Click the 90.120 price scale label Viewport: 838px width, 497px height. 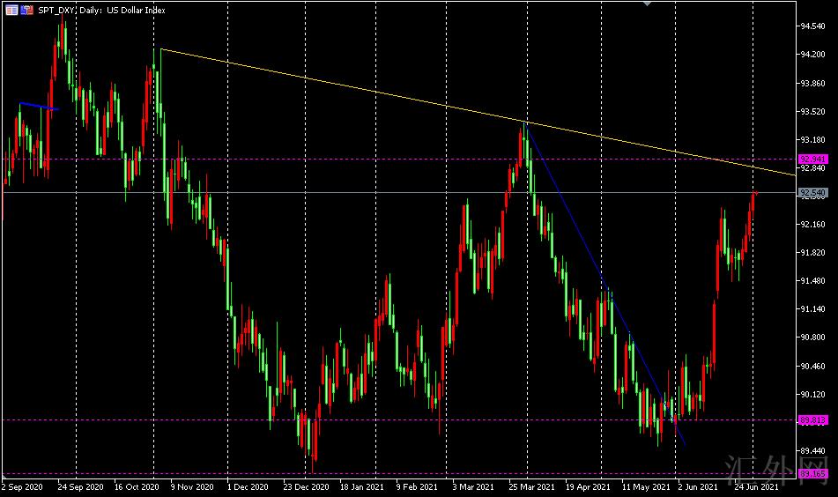pos(812,395)
